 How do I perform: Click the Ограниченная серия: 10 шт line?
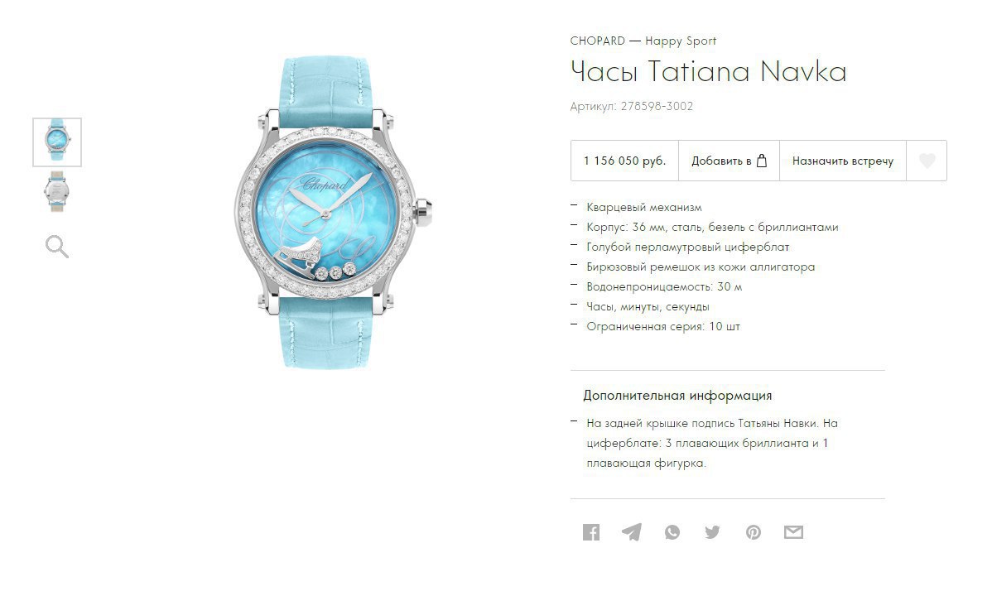coord(663,327)
